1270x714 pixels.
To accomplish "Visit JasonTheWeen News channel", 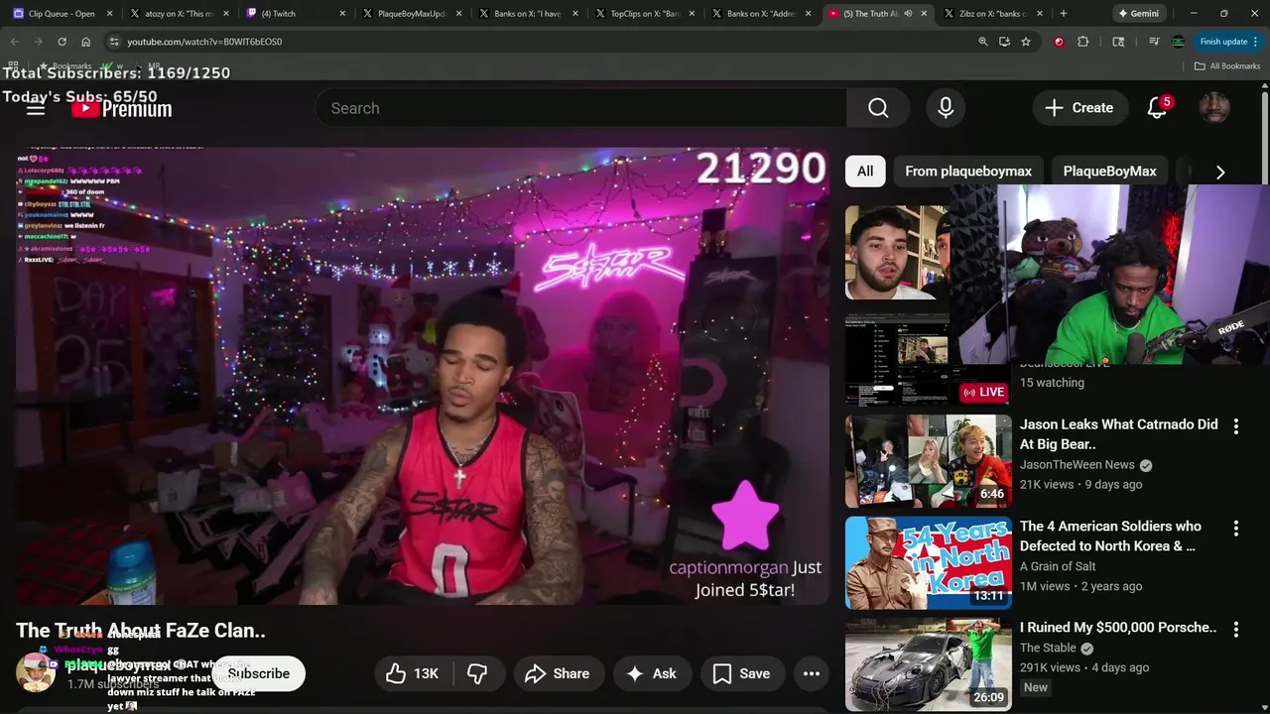I will 1078,465.
